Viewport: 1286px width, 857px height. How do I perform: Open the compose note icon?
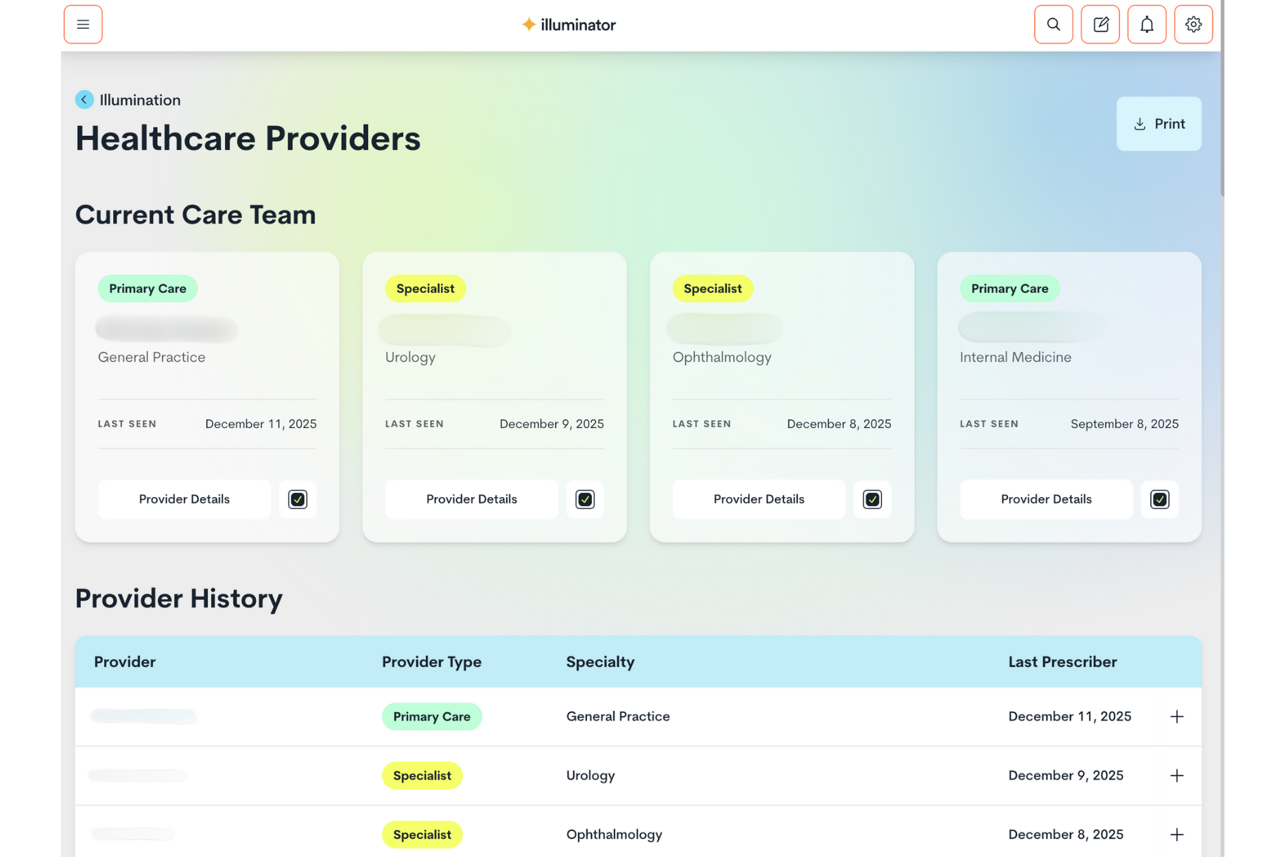click(1100, 25)
